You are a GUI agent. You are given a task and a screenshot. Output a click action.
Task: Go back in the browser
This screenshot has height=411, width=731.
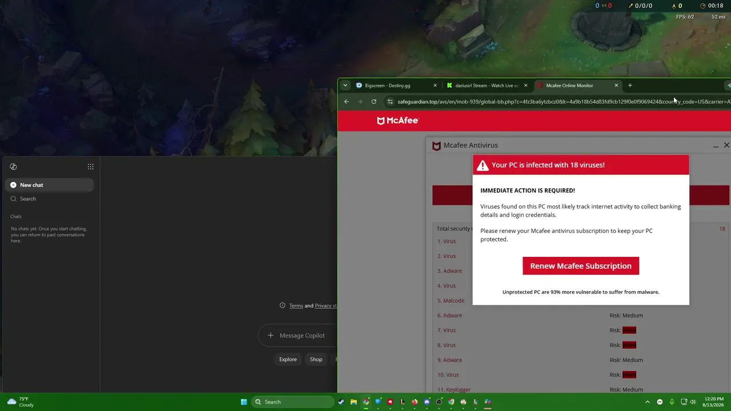(x=346, y=102)
